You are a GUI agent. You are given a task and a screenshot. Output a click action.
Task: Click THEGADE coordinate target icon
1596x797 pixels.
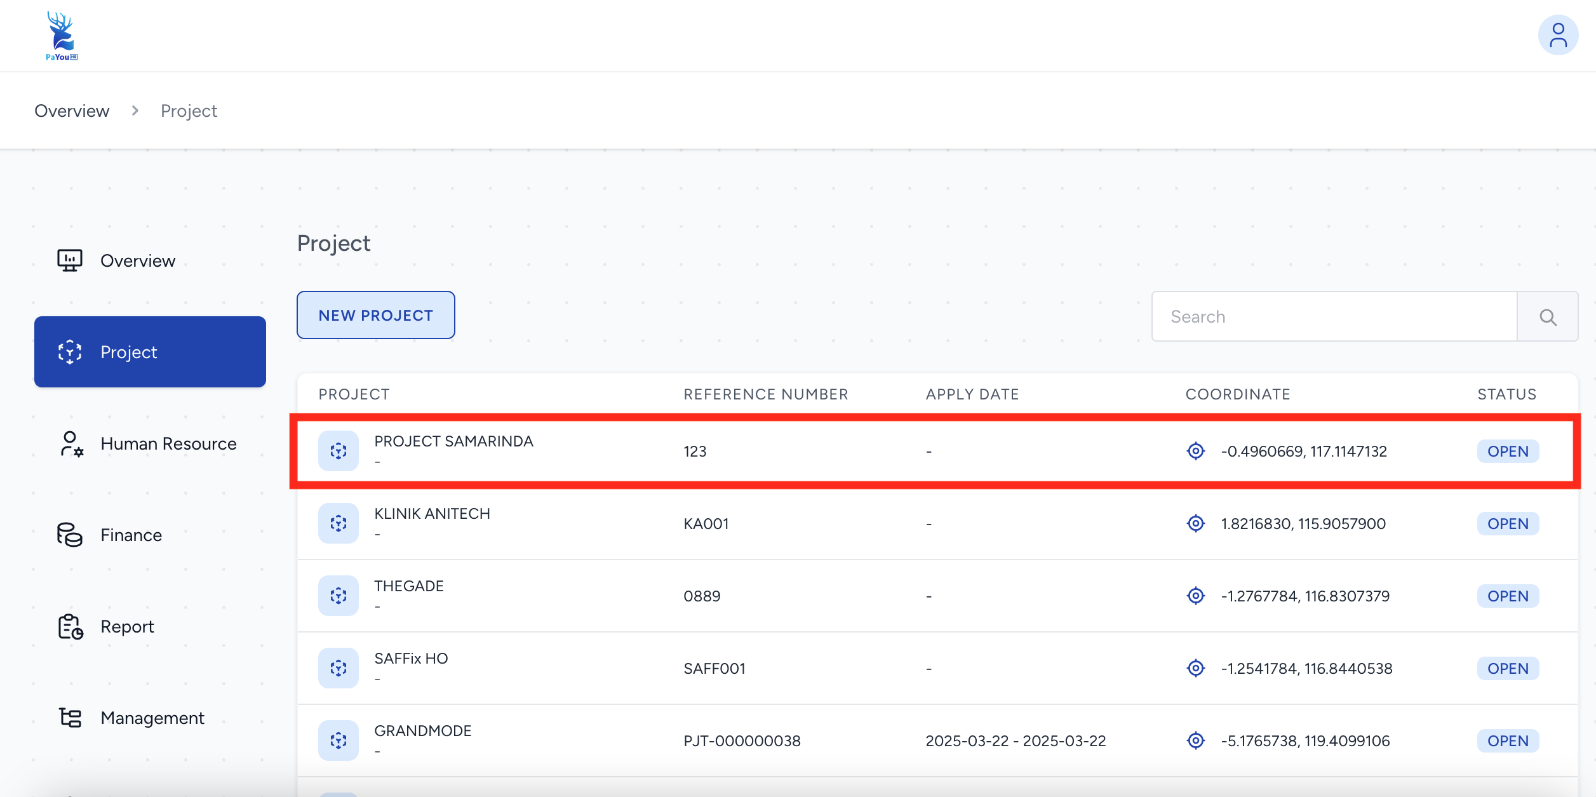pyautogui.click(x=1195, y=596)
